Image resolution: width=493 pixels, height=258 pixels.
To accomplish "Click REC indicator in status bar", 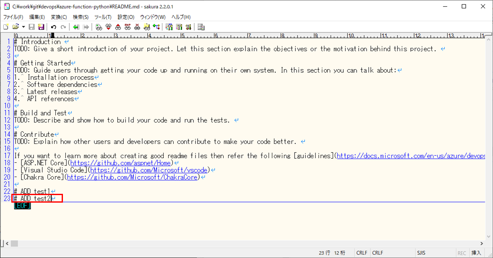I will point(462,253).
